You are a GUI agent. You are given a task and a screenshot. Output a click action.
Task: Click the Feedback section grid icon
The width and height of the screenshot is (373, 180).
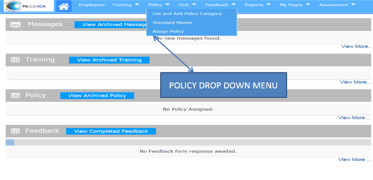[x=16, y=131]
